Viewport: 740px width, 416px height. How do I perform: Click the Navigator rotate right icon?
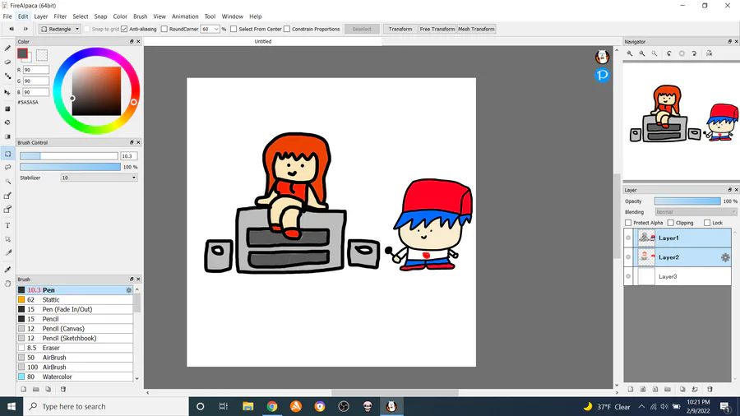[x=694, y=53]
